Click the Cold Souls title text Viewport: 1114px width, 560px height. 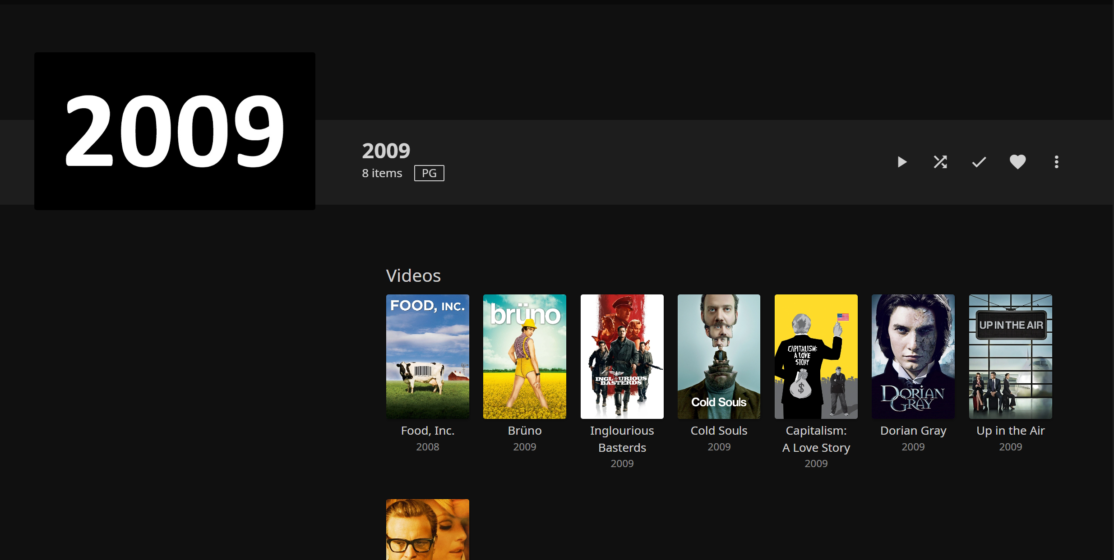point(719,431)
